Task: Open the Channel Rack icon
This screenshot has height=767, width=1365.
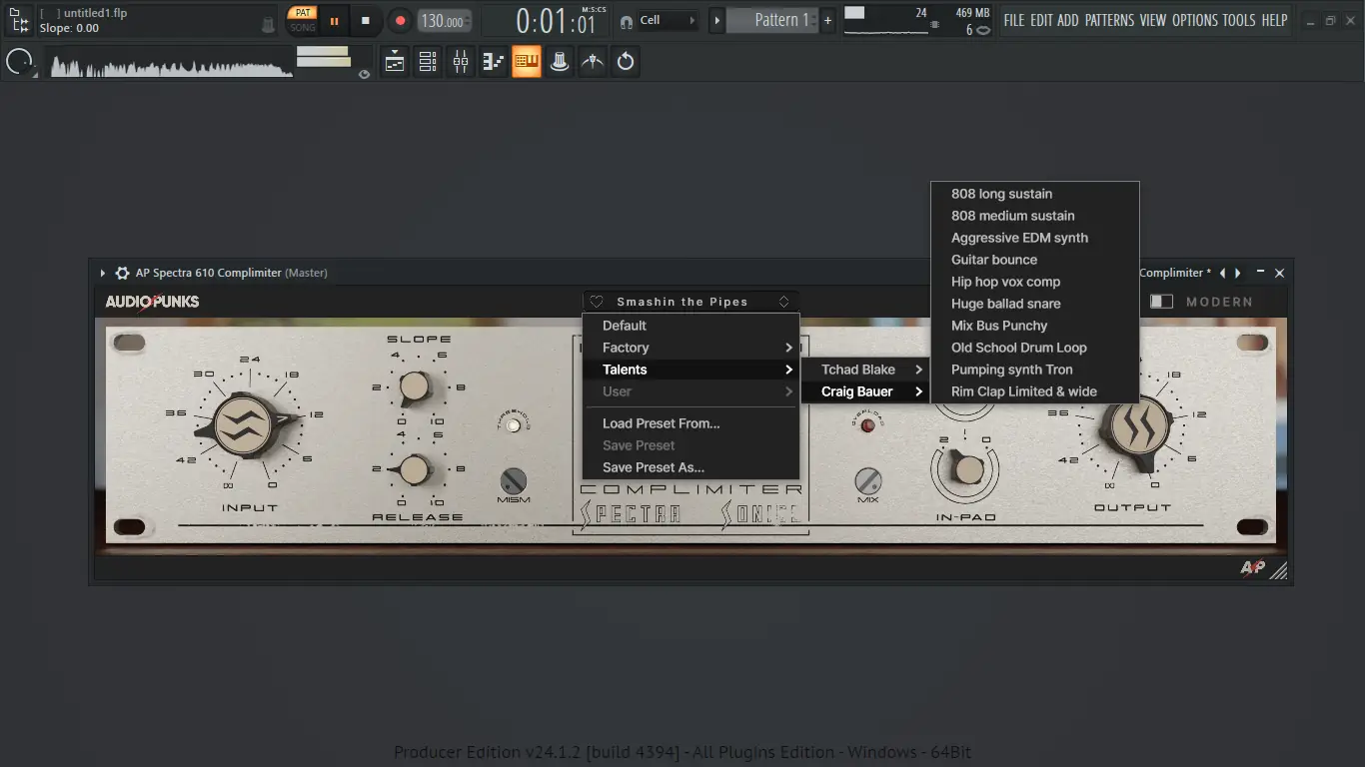Action: coord(428,62)
